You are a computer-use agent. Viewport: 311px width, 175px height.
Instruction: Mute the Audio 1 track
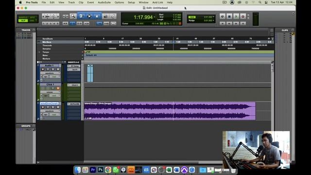click(x=58, y=69)
